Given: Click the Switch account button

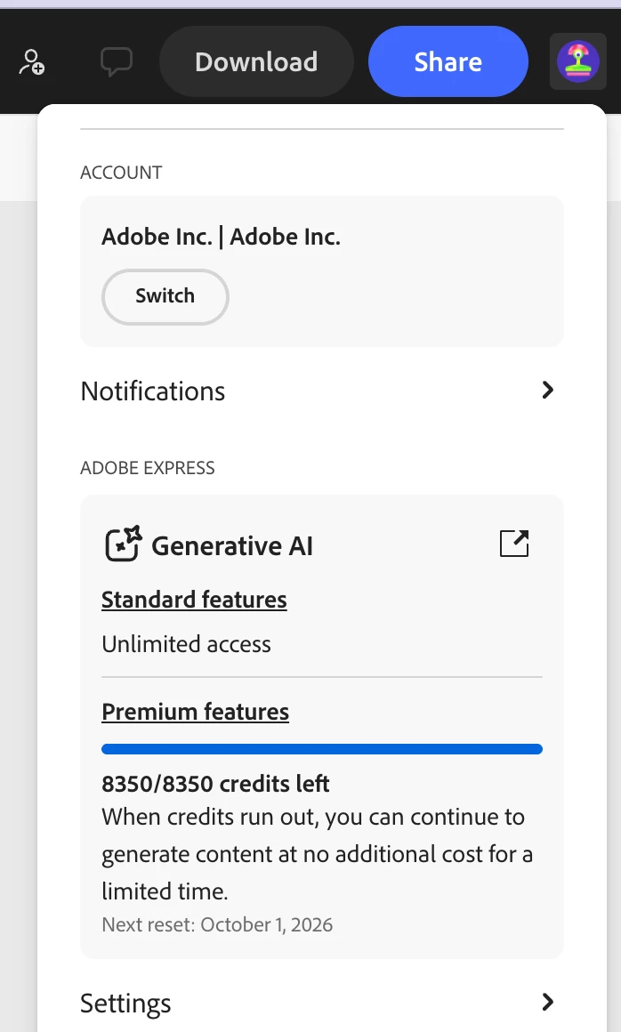Looking at the screenshot, I should 165,296.
